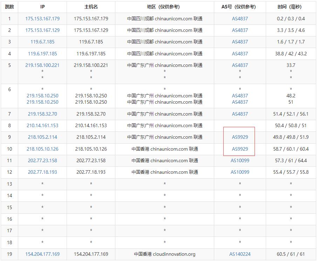Click time value 33.7 in hop 5
Viewport: 318px width, 261px height.
tap(291, 65)
